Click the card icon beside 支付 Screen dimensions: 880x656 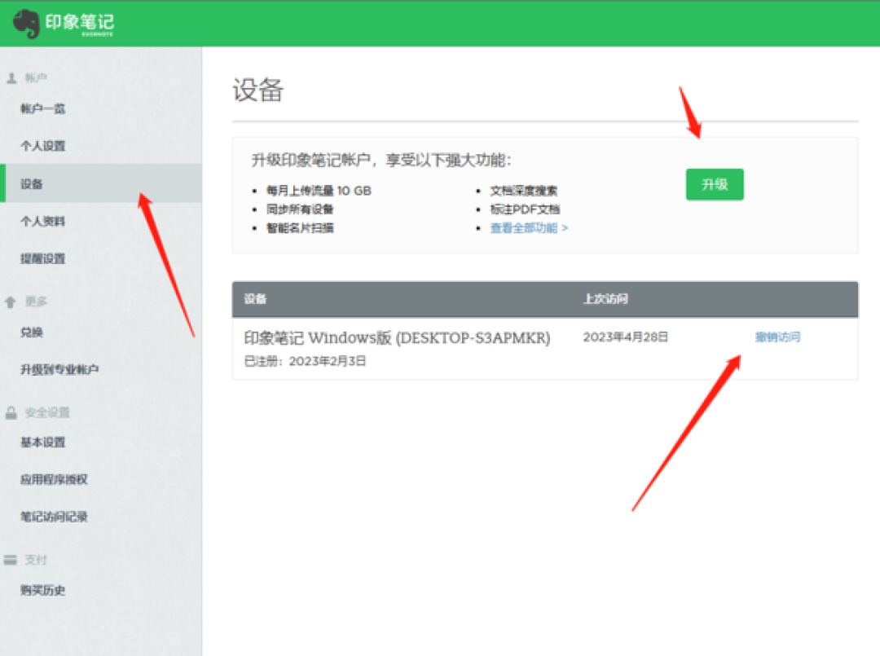tap(11, 560)
